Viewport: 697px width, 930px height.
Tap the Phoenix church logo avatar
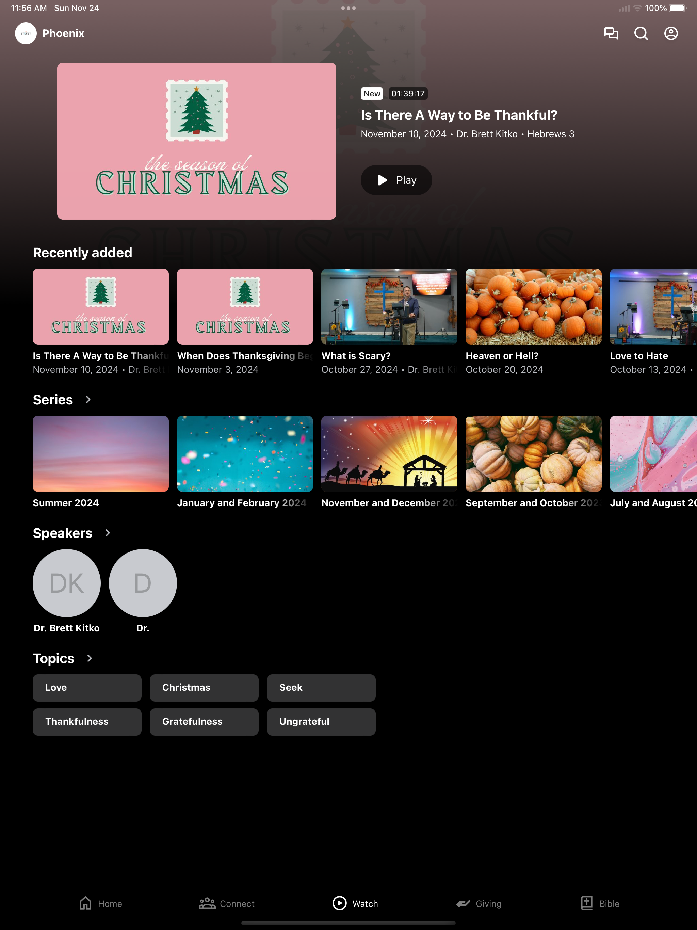26,33
